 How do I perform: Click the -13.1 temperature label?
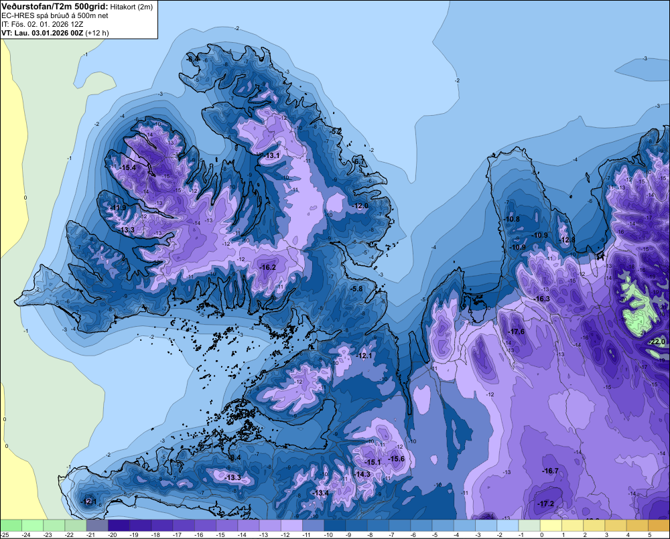pyautogui.click(x=272, y=155)
